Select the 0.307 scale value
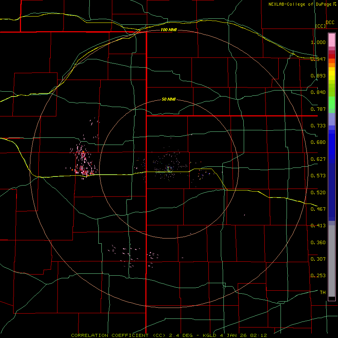338x338 pixels. click(x=318, y=259)
